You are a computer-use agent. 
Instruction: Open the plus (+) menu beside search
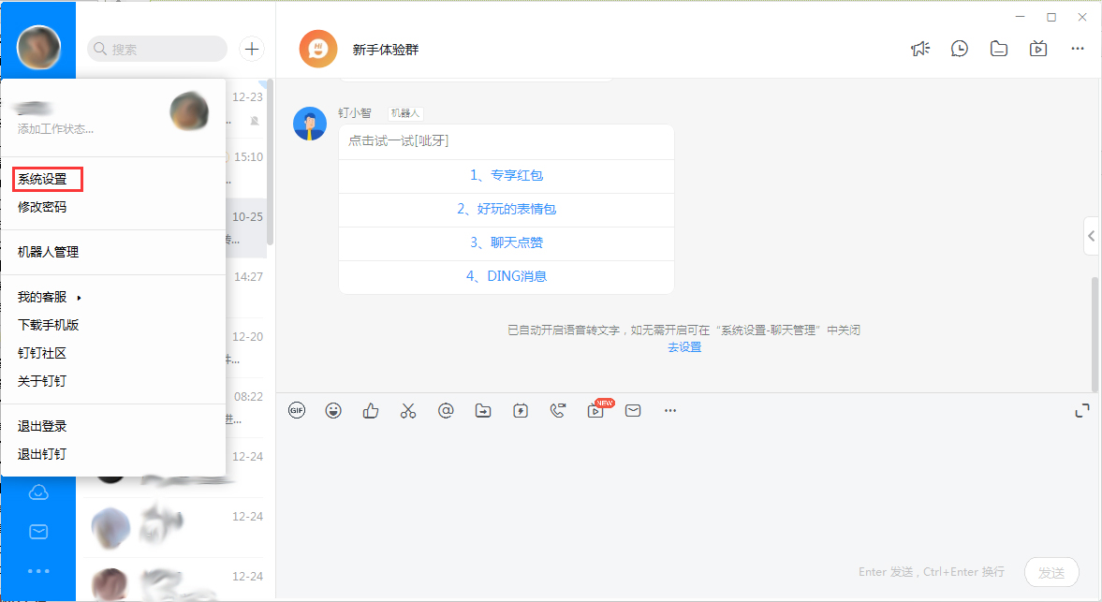click(251, 48)
